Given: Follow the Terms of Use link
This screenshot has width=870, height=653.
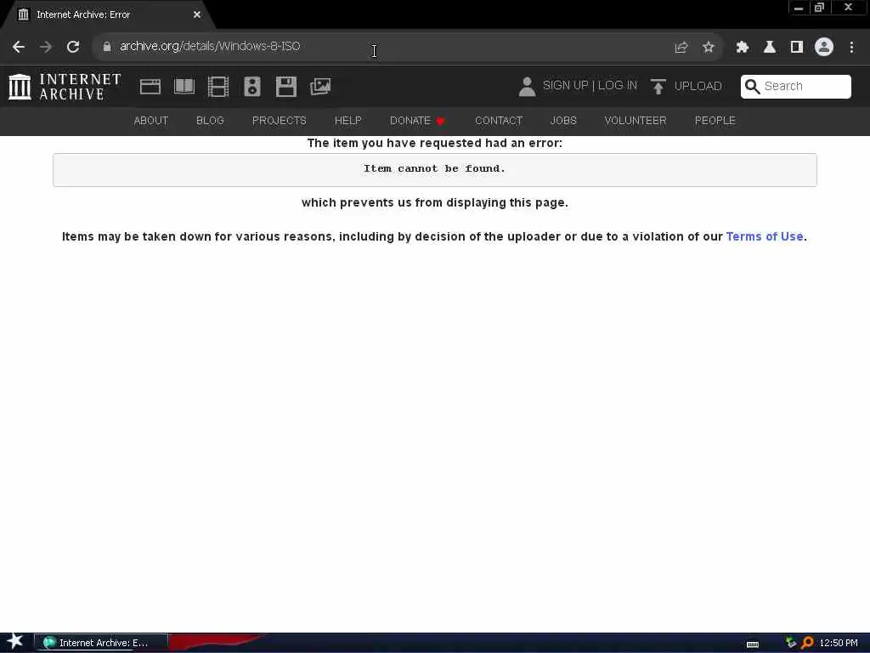Looking at the screenshot, I should click(765, 236).
